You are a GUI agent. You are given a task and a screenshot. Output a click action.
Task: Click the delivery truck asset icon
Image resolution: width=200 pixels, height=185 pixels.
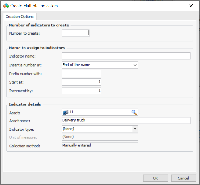coord(65,112)
